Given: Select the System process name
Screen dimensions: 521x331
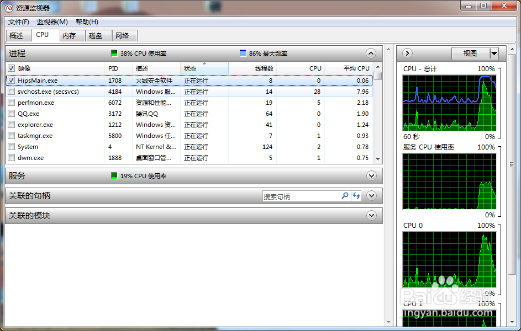Looking at the screenshot, I should 28,147.
